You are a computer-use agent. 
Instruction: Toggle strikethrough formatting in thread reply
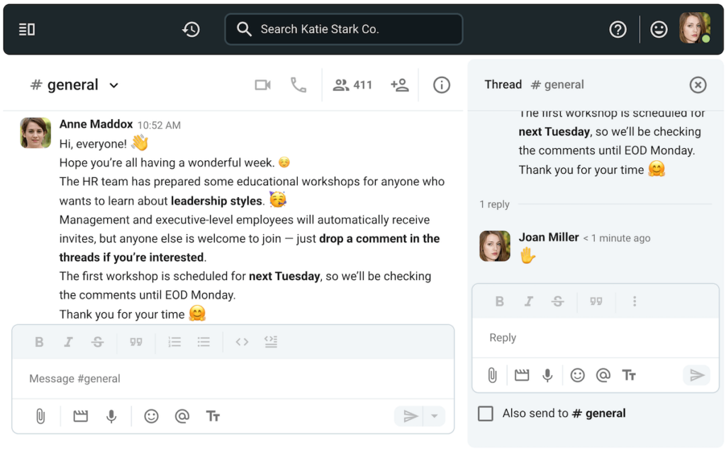[558, 301]
